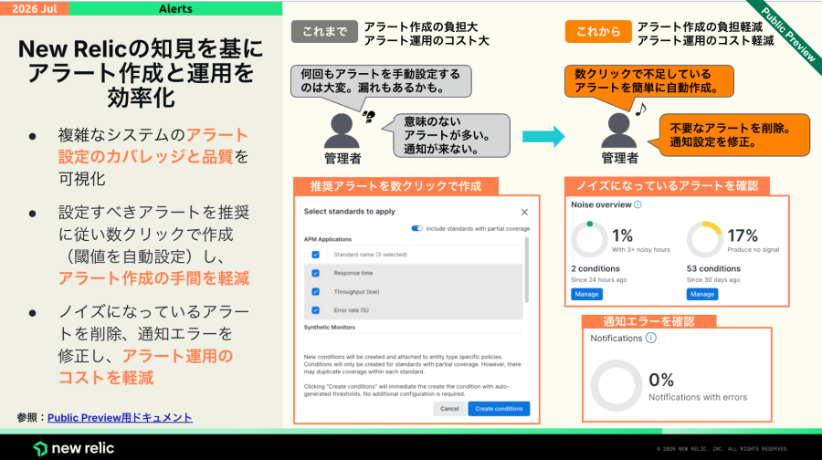Screen dimensions: 822x460
Task: Click the これから orange label
Action: coord(598,31)
